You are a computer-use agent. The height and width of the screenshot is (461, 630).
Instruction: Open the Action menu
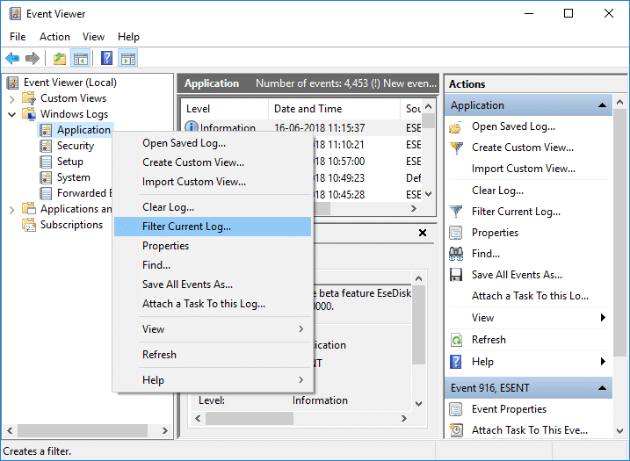pyautogui.click(x=54, y=37)
